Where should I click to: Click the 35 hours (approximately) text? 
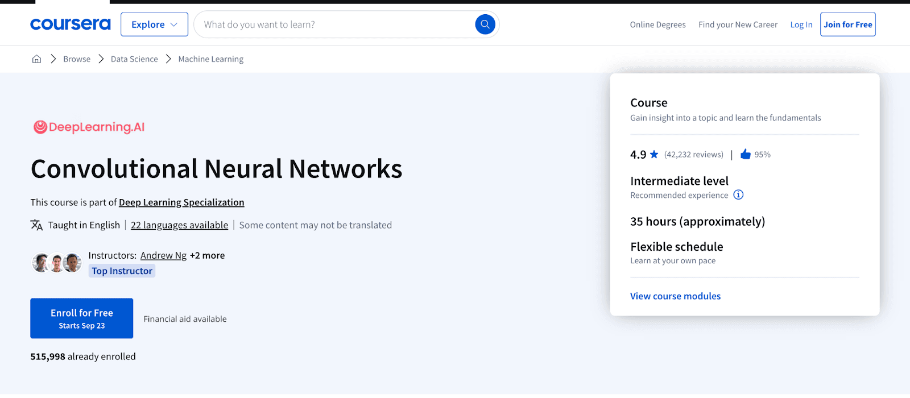click(697, 222)
